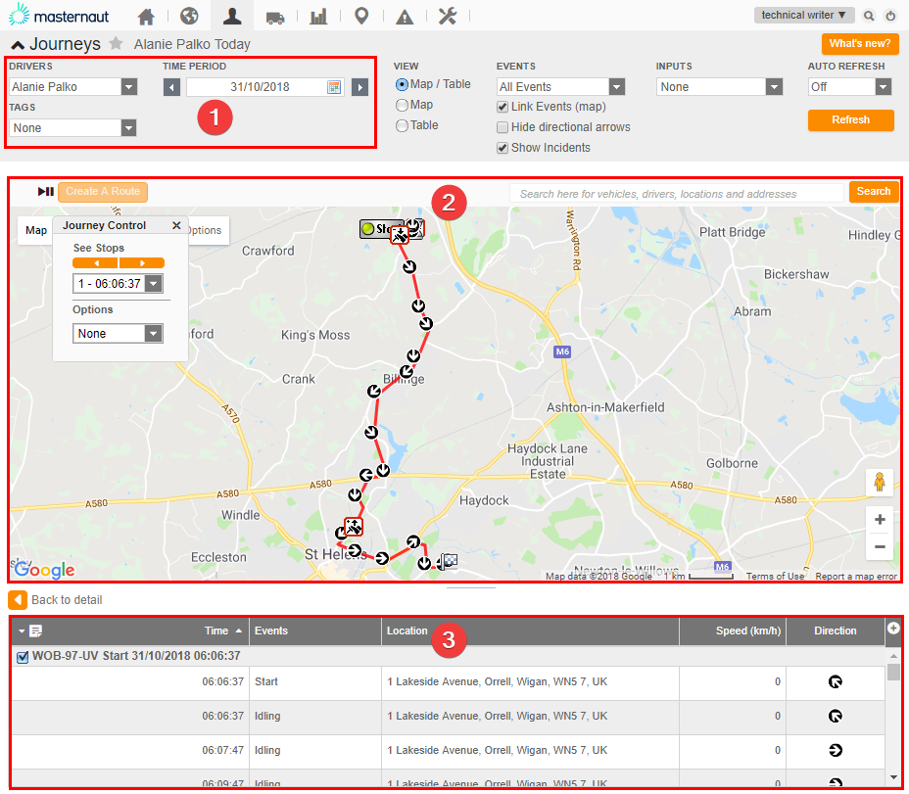Open Street View pegman icon

pyautogui.click(x=880, y=483)
